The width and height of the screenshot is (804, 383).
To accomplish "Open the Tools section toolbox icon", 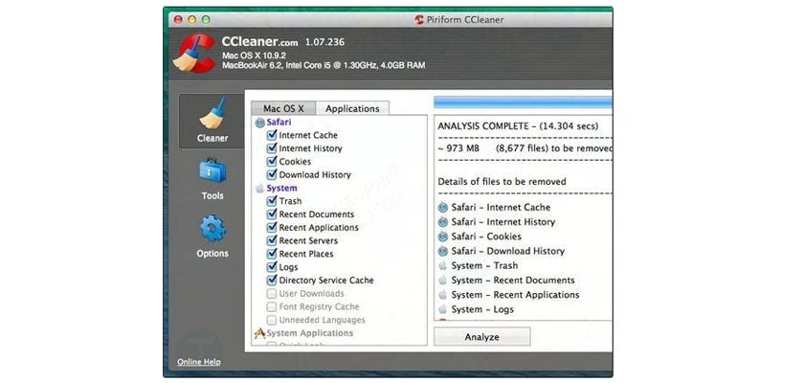I will point(212,170).
